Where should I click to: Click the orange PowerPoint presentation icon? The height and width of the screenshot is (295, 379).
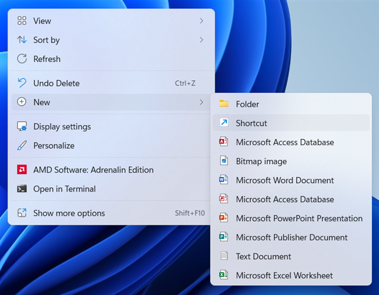[x=223, y=218]
